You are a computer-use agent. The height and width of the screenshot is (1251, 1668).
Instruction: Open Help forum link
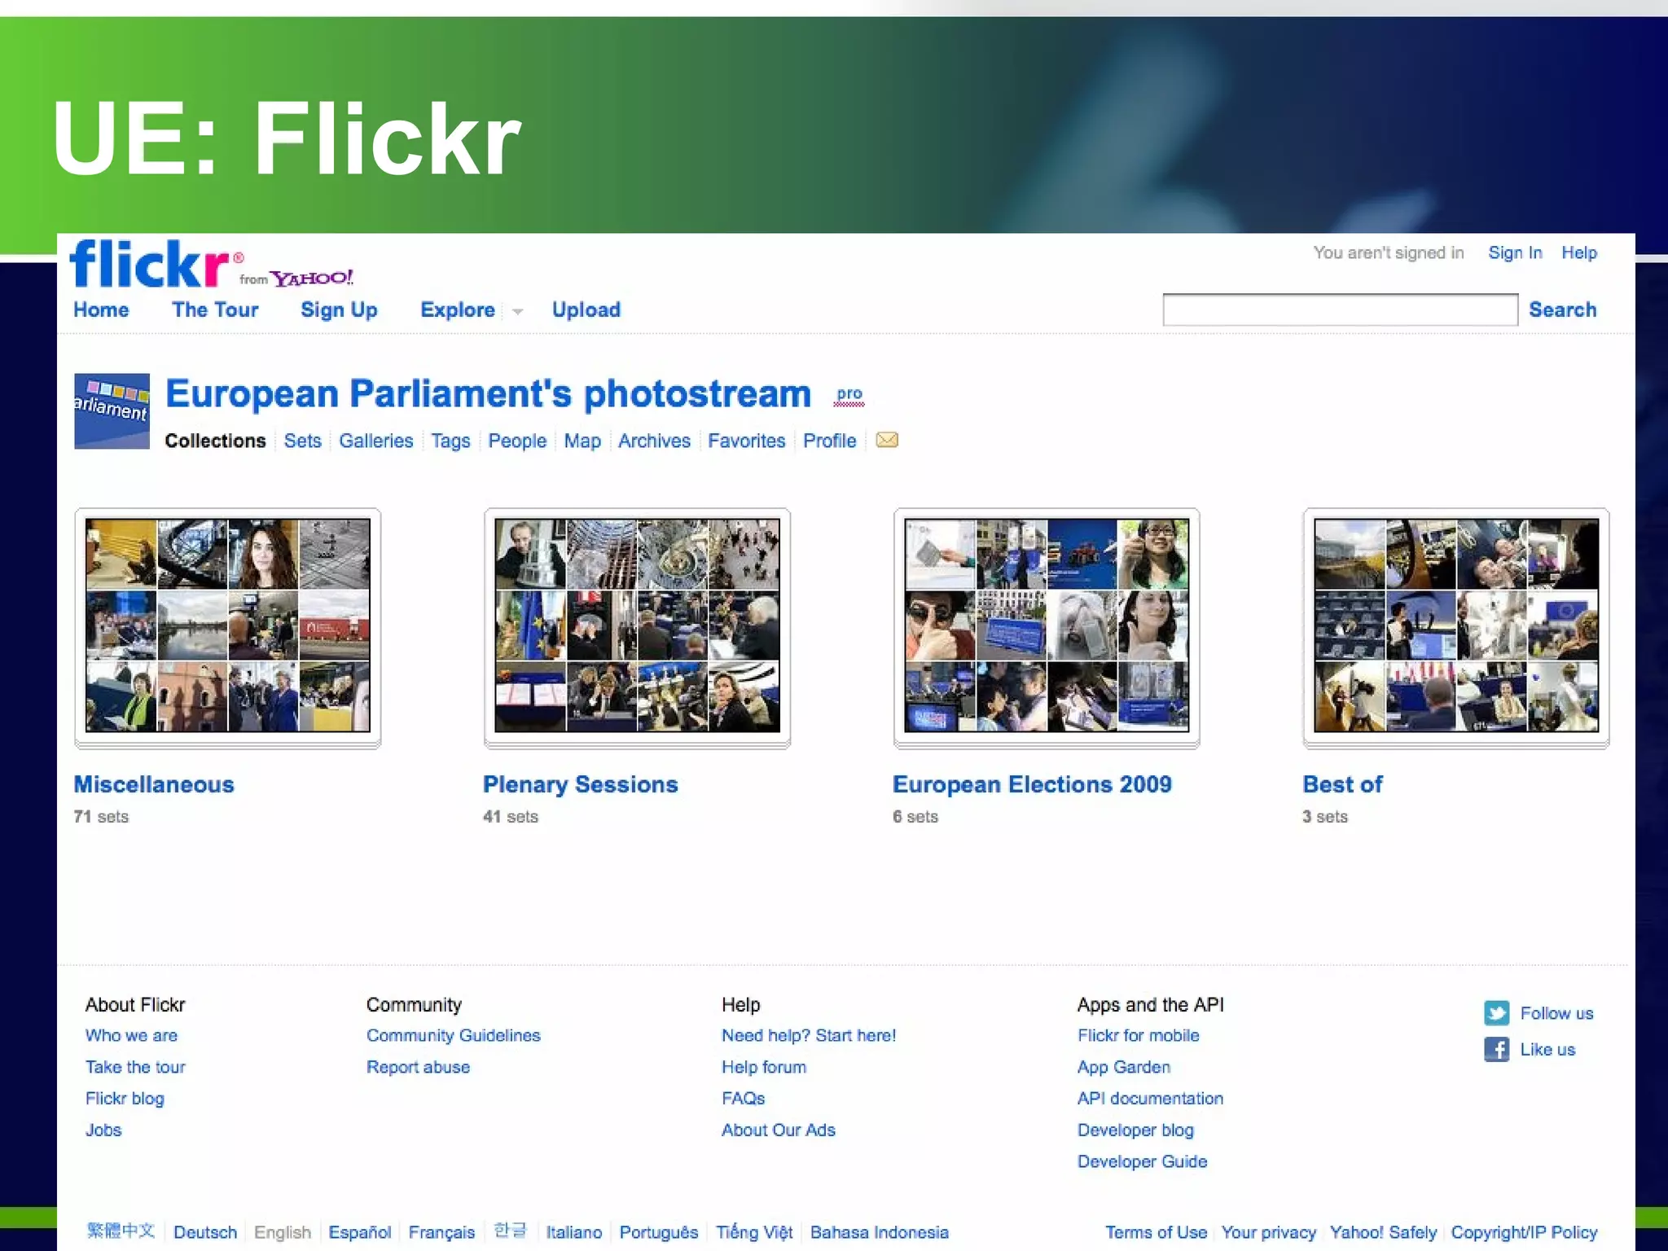pyautogui.click(x=764, y=1067)
